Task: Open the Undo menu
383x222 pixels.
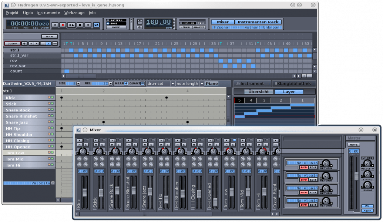Action: [x=28, y=13]
